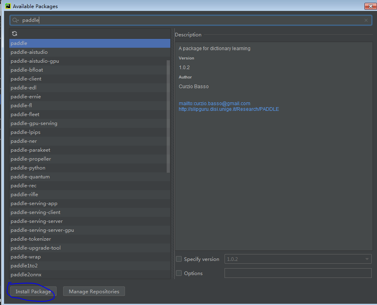Select the paddle-aistudio package
Screen dimensions: 377x305
click(29, 52)
